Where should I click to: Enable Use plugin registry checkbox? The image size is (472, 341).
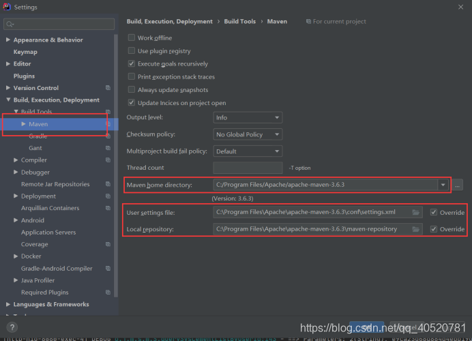coord(132,50)
